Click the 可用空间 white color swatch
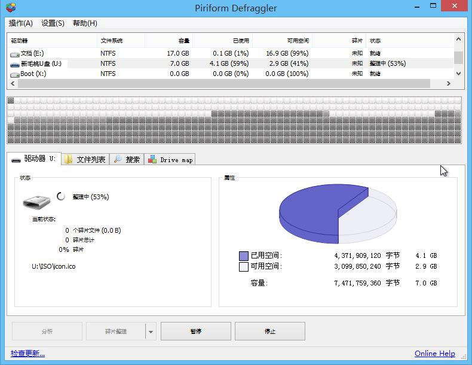472x365 pixels. (x=244, y=267)
